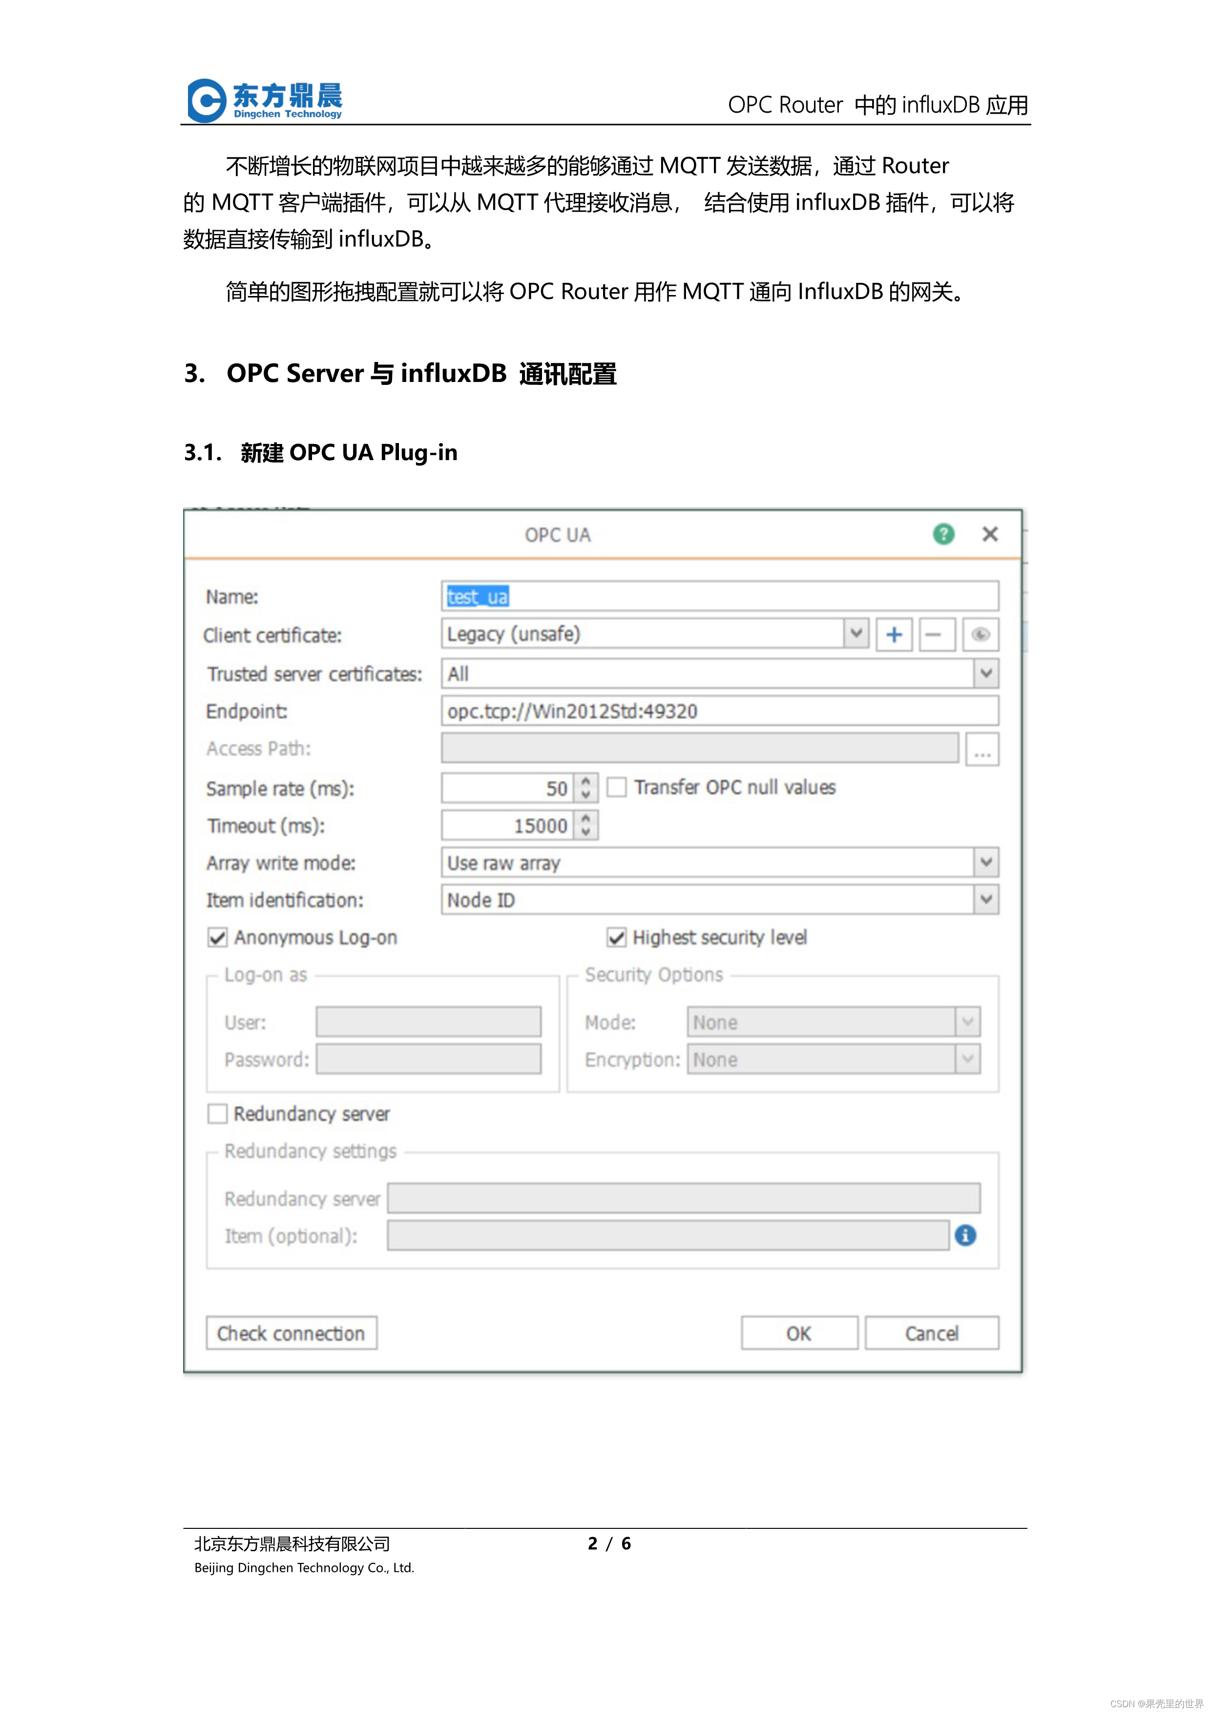
Task: Increase Sample rate with the up stepper
Action: pyautogui.click(x=586, y=781)
